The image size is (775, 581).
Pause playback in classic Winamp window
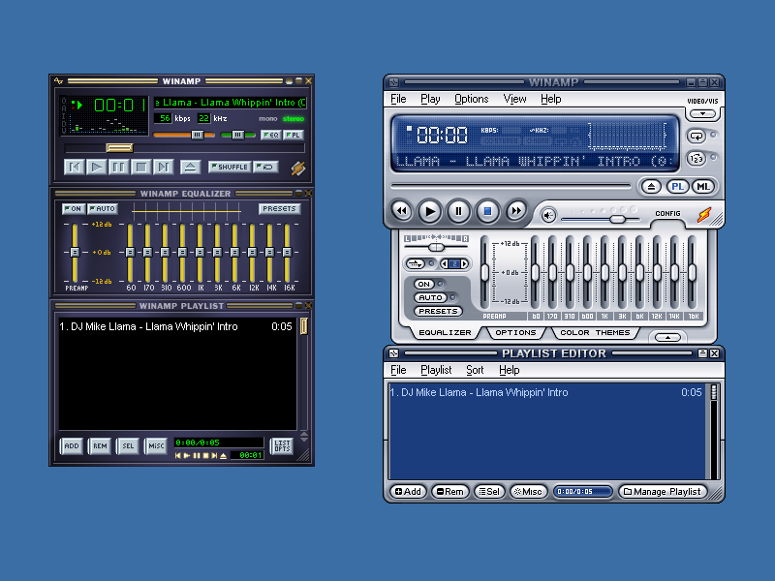click(x=118, y=167)
